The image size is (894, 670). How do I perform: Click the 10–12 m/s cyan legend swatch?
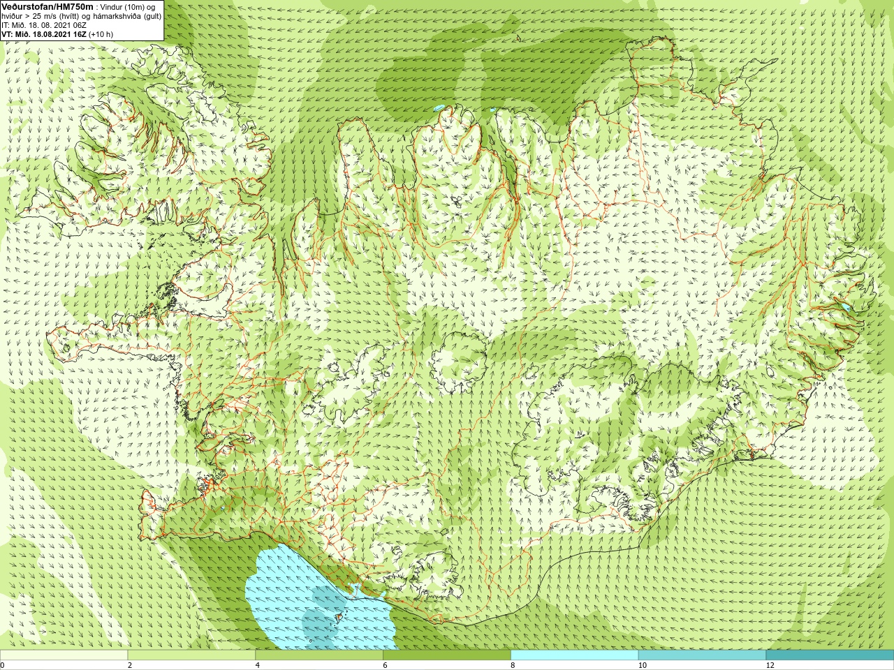702,655
